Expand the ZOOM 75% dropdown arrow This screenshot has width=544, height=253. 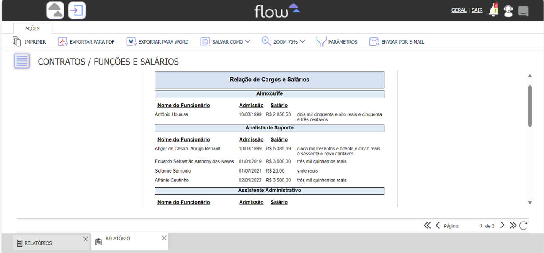[302, 41]
